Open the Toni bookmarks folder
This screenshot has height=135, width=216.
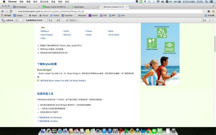tap(121, 15)
